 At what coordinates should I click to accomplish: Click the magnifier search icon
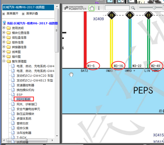[x=133, y=8]
